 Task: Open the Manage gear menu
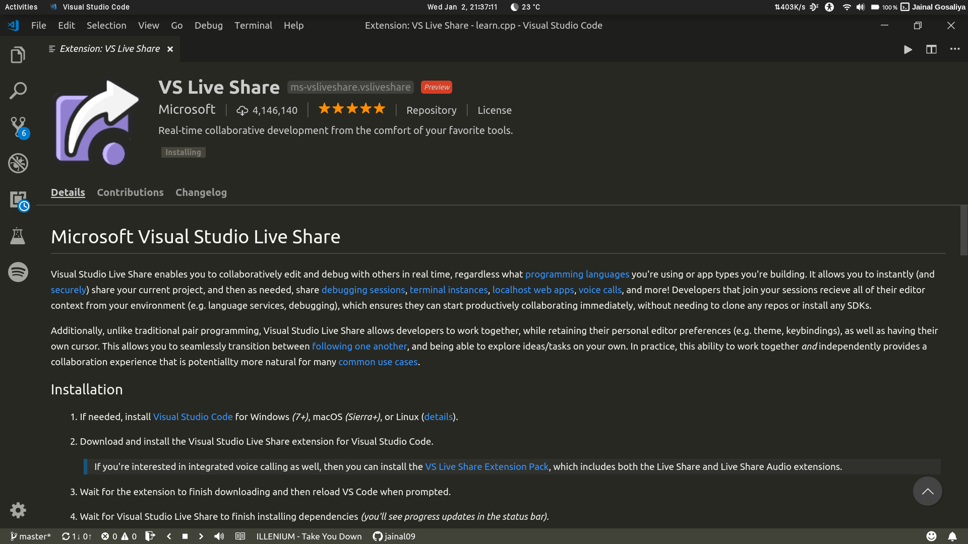18,510
